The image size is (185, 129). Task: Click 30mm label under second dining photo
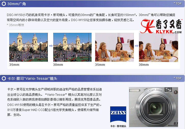pyautogui.click(x=144, y=64)
